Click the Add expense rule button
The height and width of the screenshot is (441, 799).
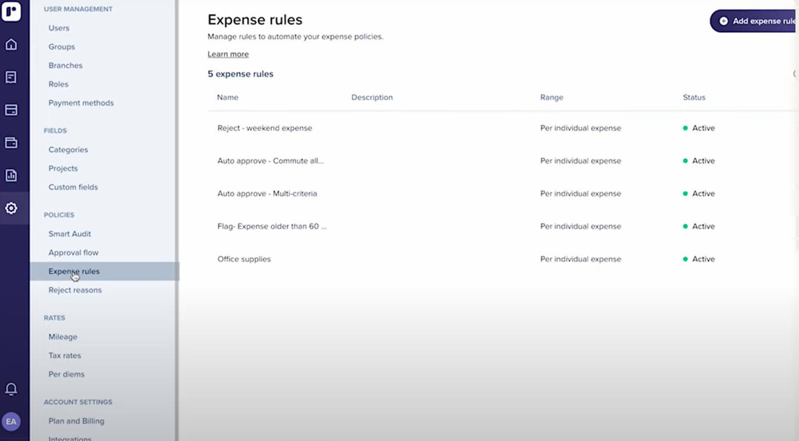[x=755, y=21]
